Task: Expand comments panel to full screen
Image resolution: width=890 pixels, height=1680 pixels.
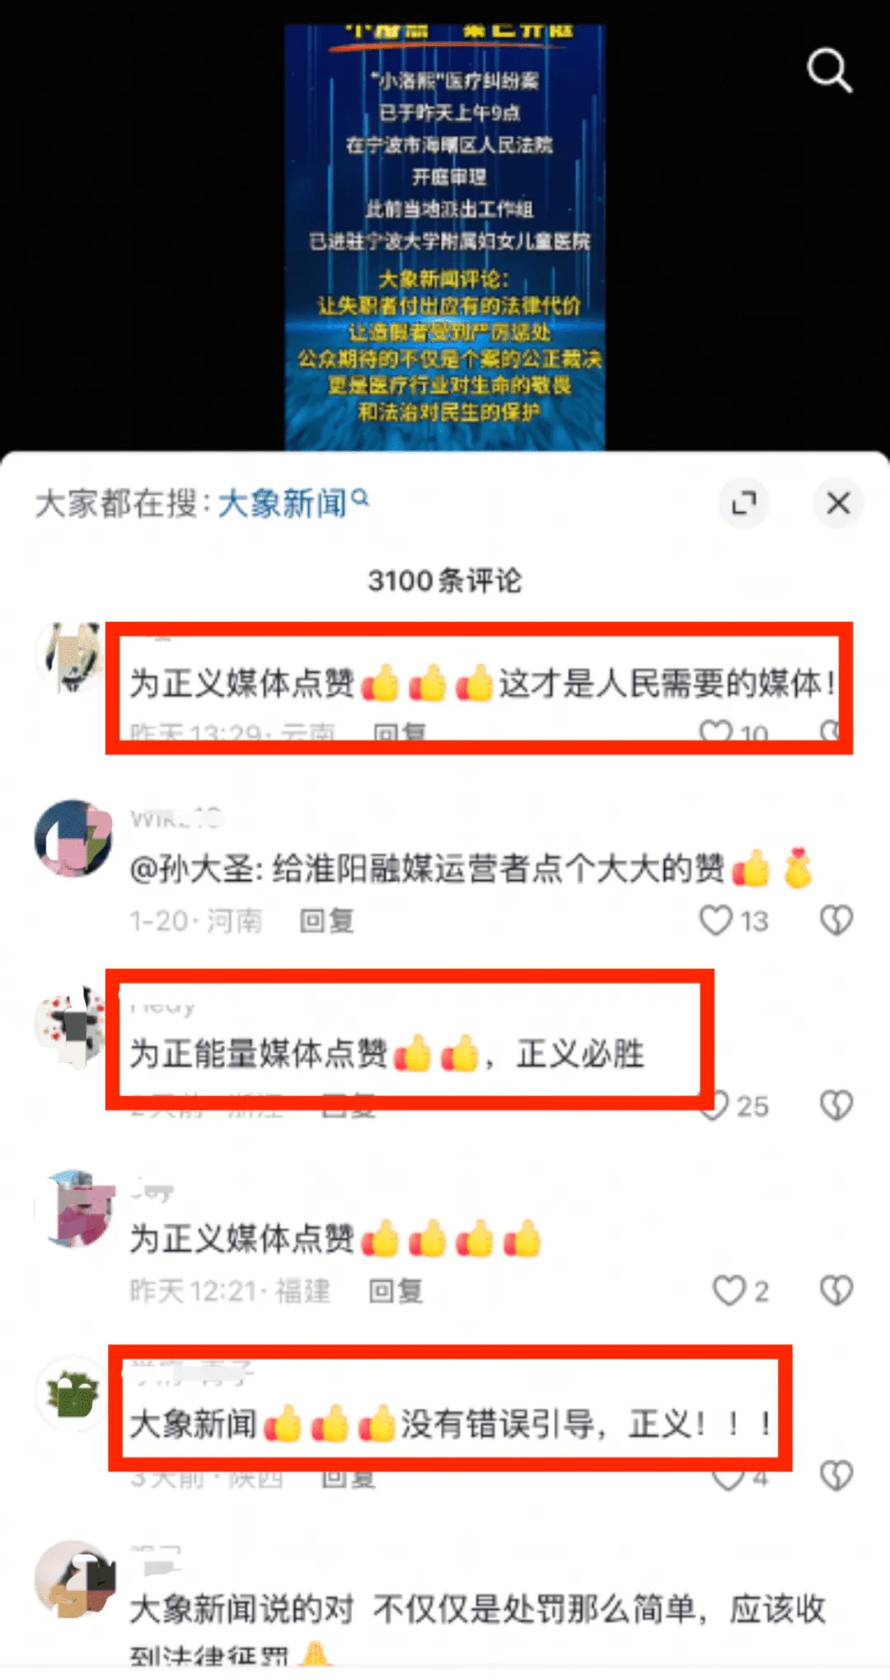Action: (x=744, y=502)
